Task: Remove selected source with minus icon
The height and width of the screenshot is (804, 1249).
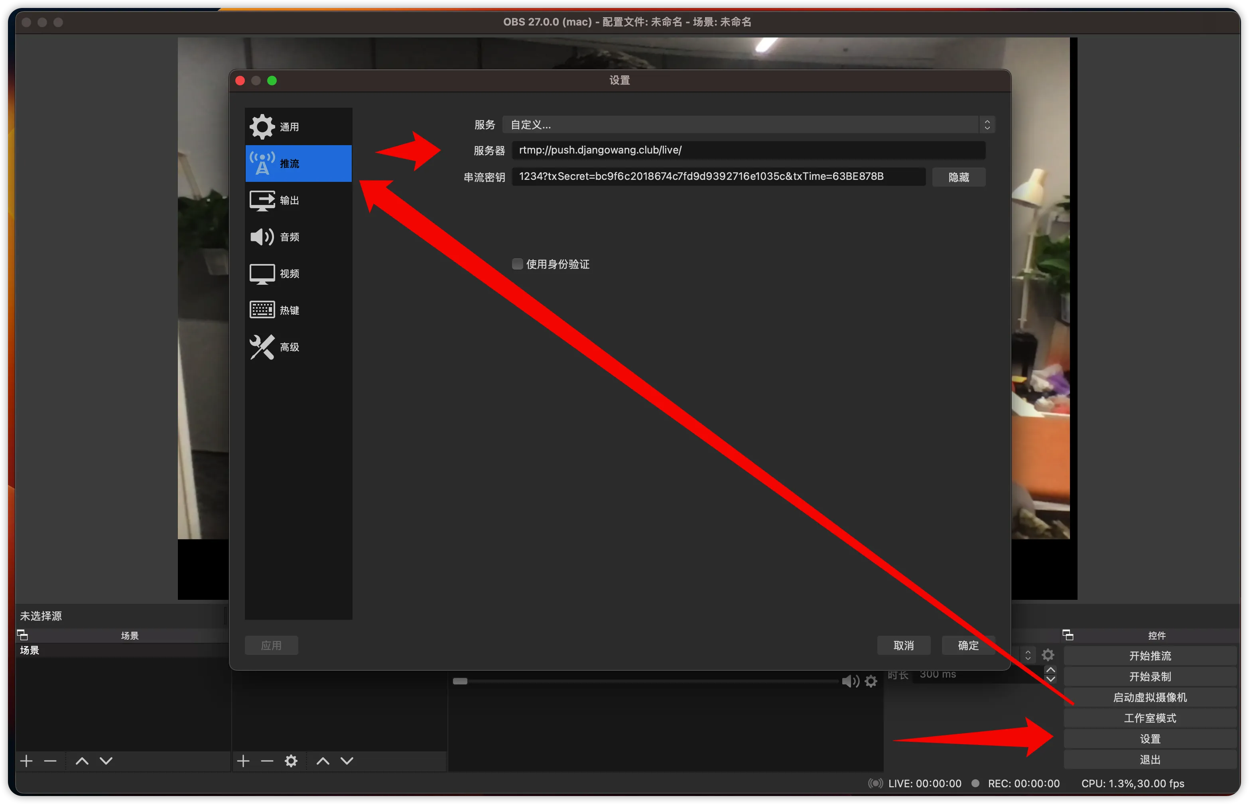Action: coord(267,761)
